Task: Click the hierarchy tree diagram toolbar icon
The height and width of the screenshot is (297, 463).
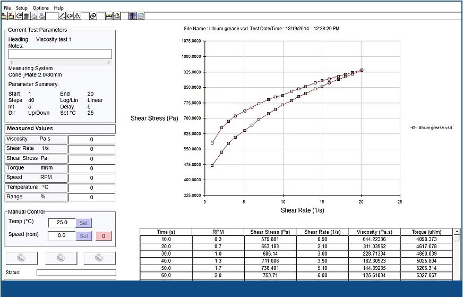Action: tap(77, 16)
